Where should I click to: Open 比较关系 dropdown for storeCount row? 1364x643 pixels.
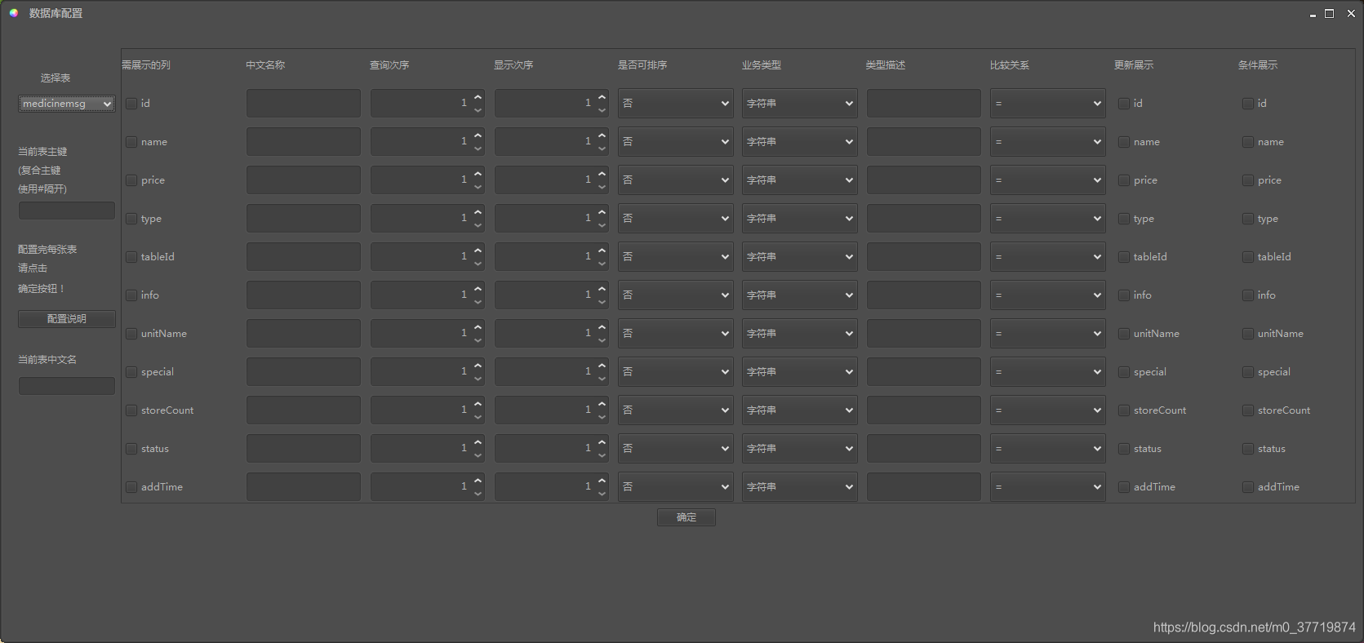click(x=1047, y=410)
